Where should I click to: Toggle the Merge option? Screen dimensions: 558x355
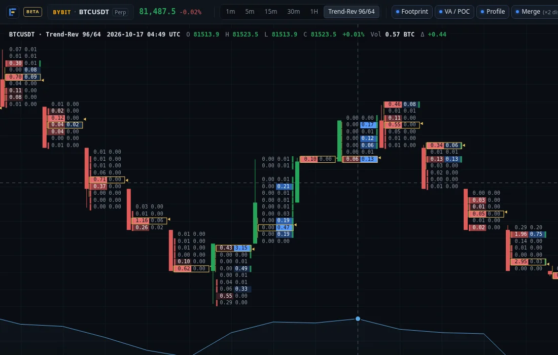pos(535,12)
